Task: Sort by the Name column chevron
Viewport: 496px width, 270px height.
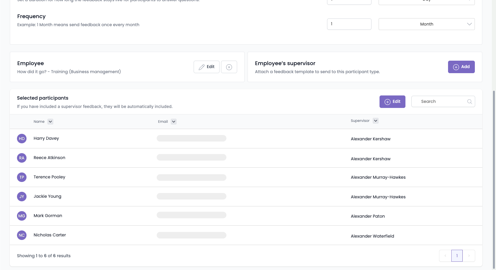Action: point(50,122)
